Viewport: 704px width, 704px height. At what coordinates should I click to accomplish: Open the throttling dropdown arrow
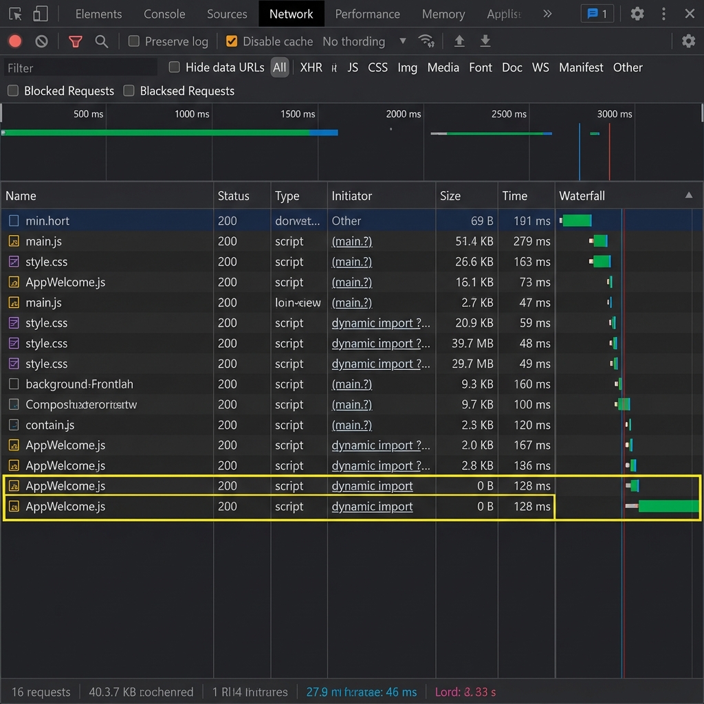pos(403,42)
